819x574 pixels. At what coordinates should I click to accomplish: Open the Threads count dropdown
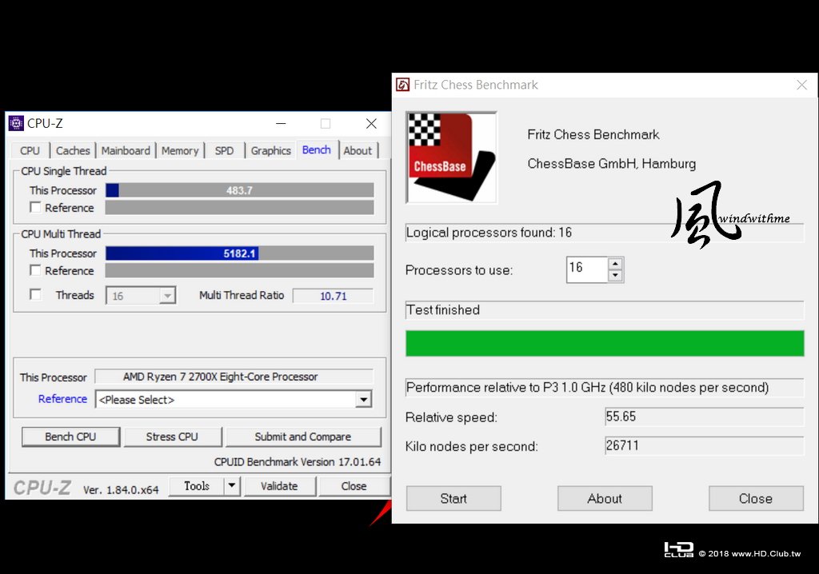tap(167, 296)
